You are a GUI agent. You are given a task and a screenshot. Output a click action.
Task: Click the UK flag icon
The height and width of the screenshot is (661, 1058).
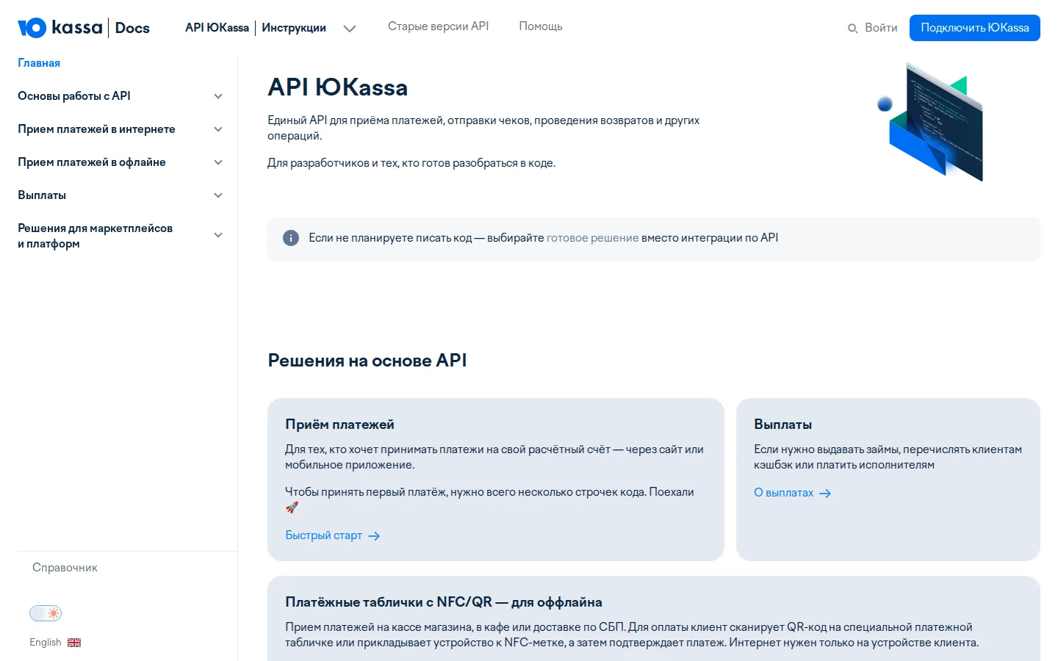(x=74, y=643)
